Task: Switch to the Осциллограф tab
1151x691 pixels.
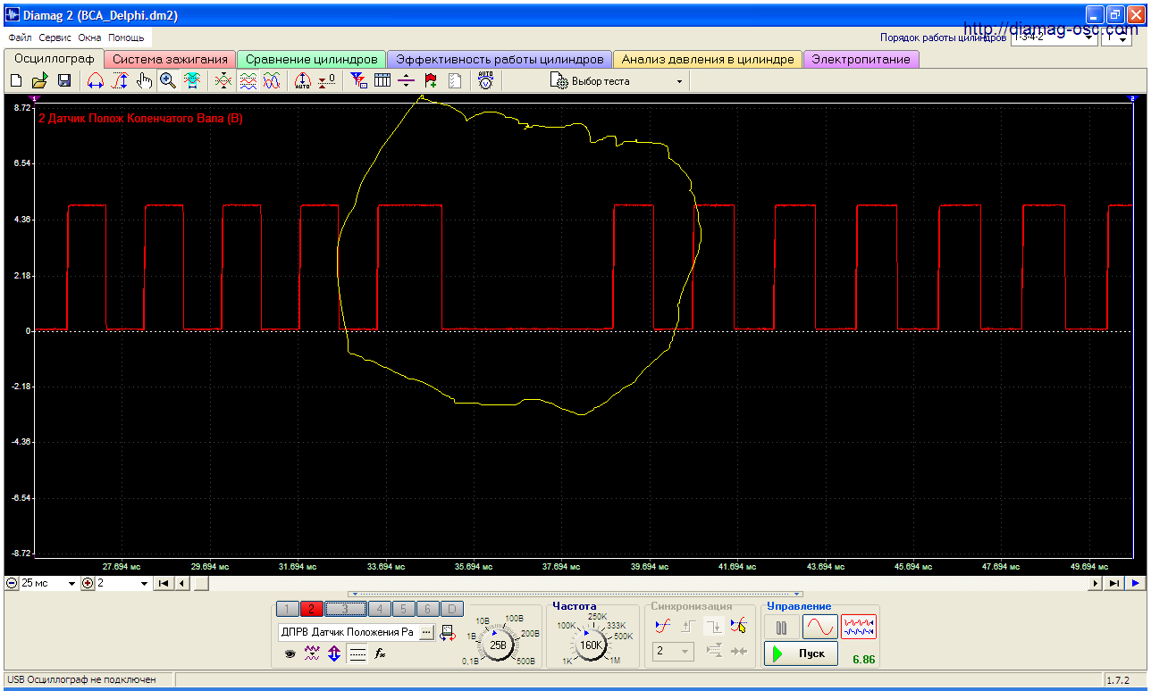Action: pos(55,59)
